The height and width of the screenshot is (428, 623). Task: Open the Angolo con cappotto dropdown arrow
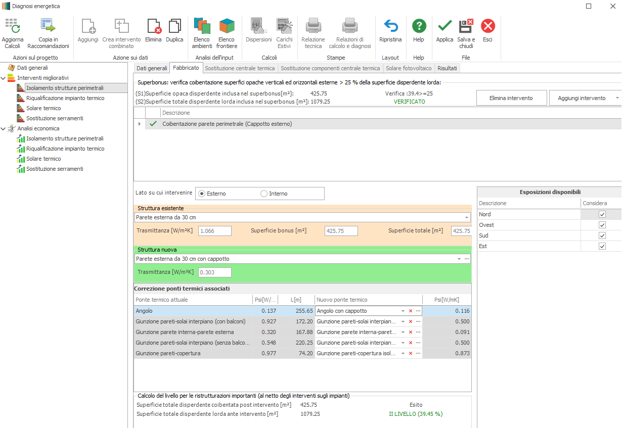[403, 311]
